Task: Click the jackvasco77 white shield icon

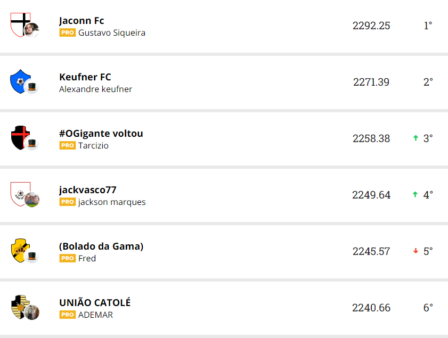Action: point(20,193)
